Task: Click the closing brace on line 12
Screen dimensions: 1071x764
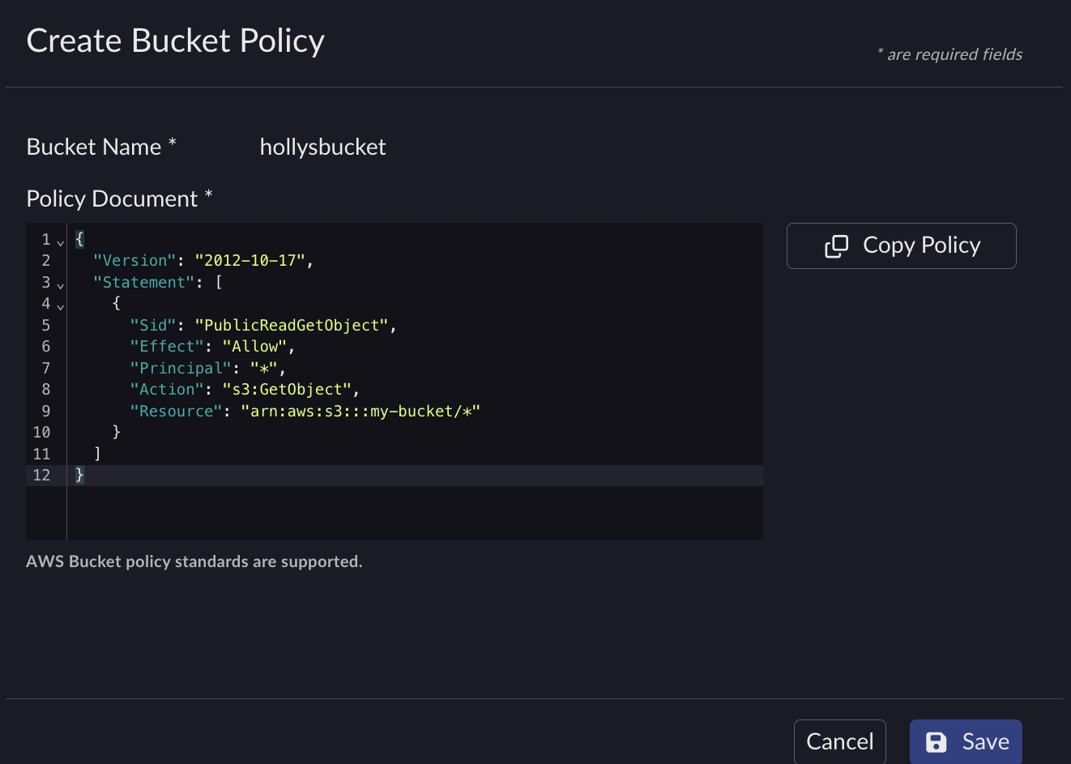Action: (x=79, y=475)
